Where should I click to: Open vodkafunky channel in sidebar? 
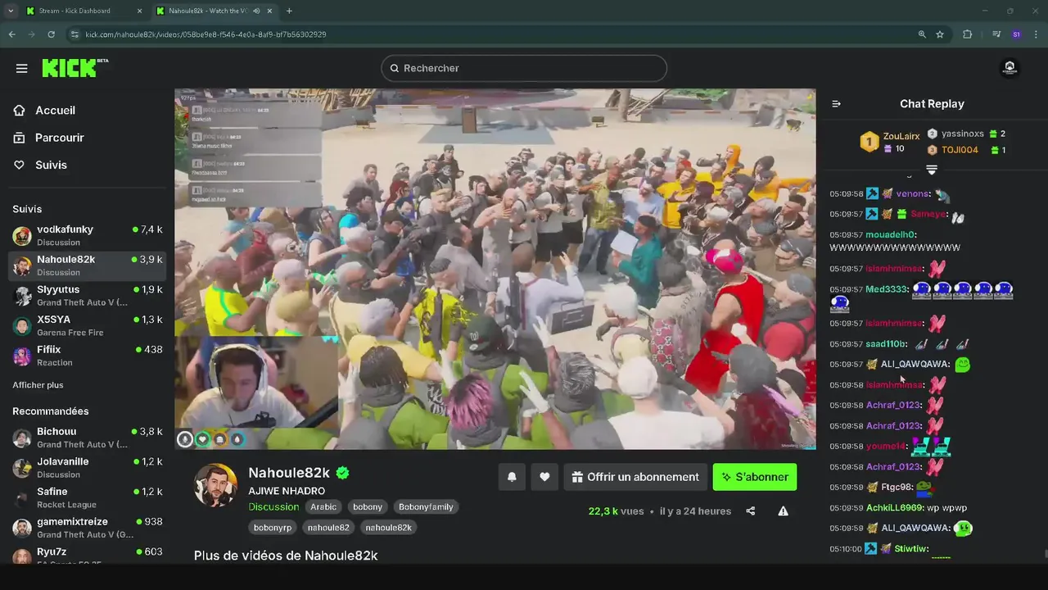coord(87,235)
